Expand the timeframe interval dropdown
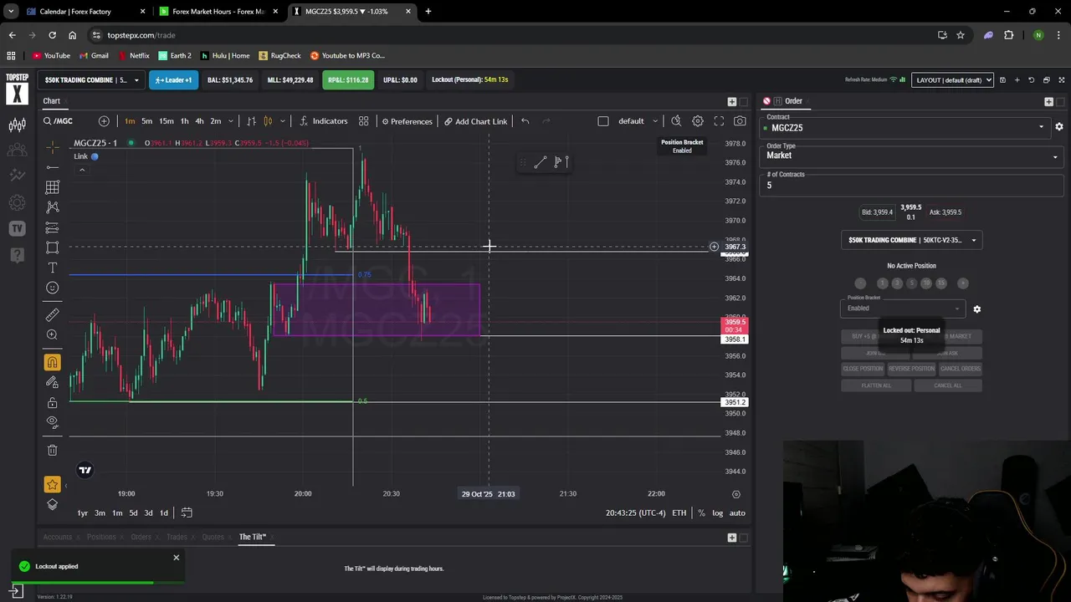1071x602 pixels. point(231,121)
